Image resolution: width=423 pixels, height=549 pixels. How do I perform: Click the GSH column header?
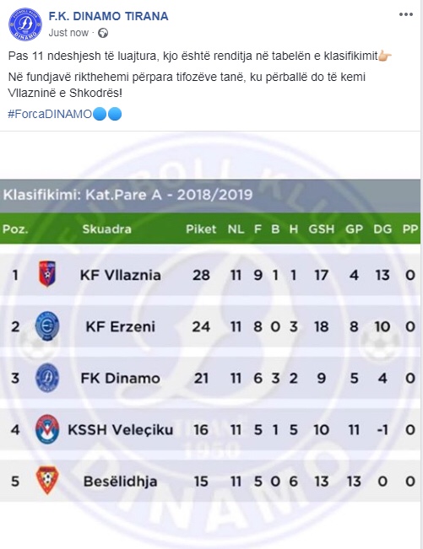point(322,229)
